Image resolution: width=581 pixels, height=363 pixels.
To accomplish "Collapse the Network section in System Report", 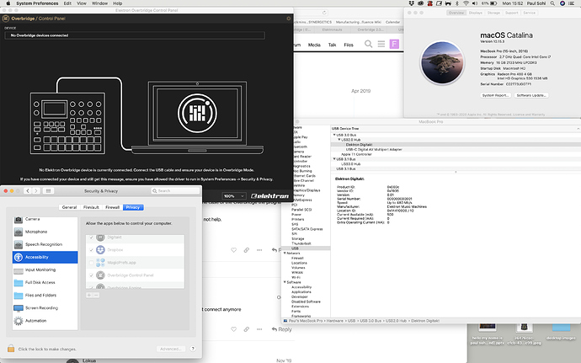I will point(285,254).
